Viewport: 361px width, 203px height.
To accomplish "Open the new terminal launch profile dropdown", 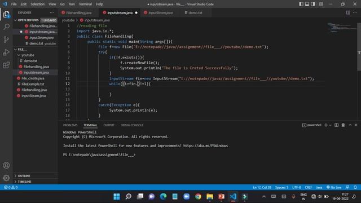I will click(x=330, y=125).
